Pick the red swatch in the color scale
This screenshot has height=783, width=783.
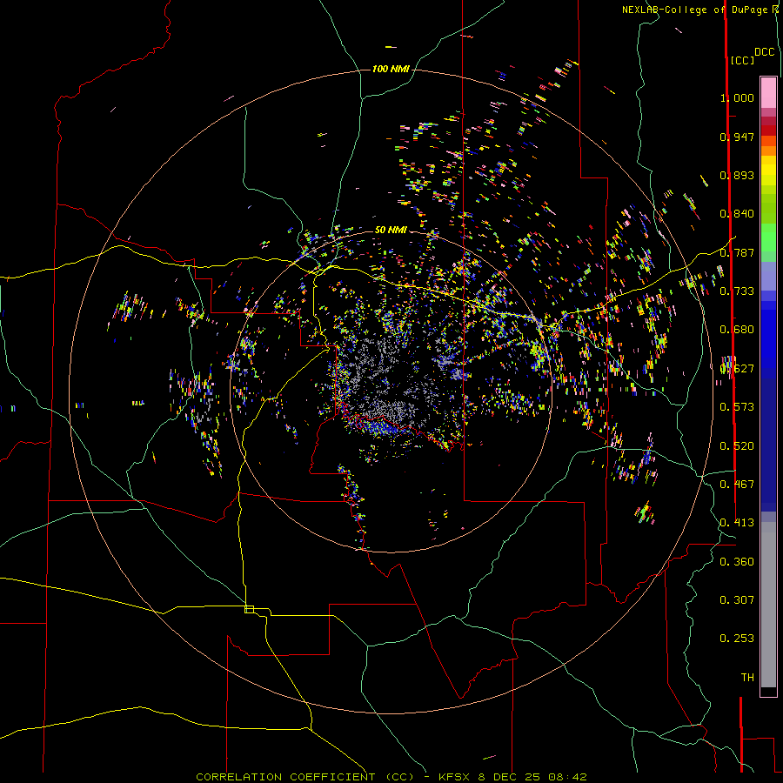tap(768, 130)
